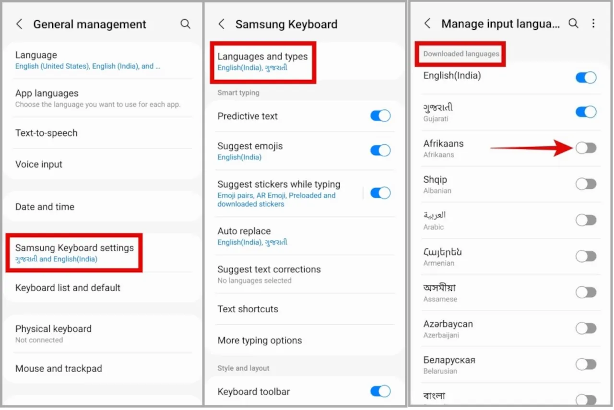Image resolution: width=614 pixels, height=410 pixels.
Task: Toggle Predictive text switch
Action: [x=380, y=116]
